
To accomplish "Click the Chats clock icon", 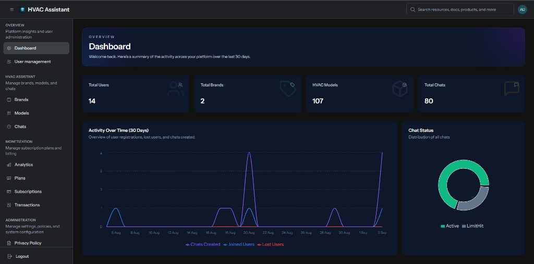I will click(9, 127).
